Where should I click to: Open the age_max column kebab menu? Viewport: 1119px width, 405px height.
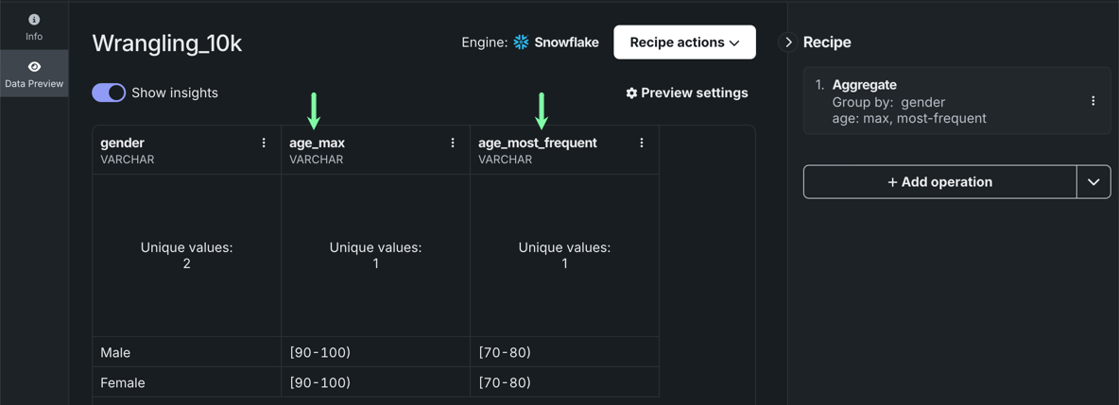[453, 143]
